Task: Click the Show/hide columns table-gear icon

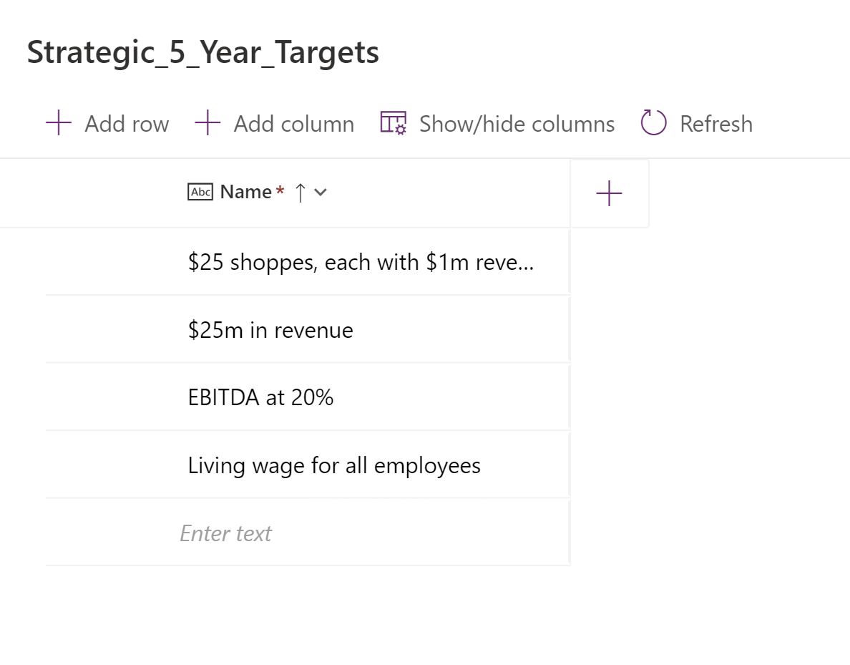Action: 393,123
